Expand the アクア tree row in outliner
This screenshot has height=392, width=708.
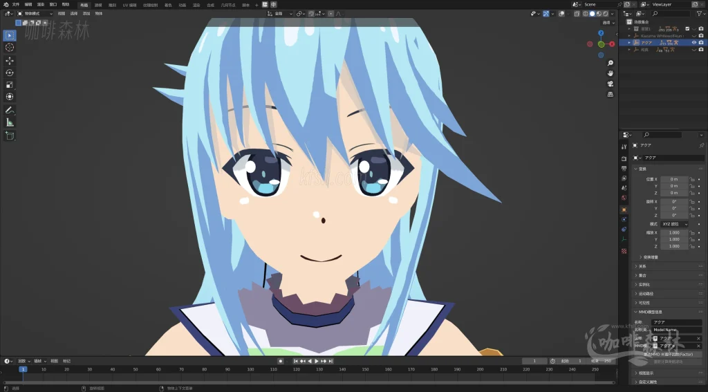click(629, 42)
